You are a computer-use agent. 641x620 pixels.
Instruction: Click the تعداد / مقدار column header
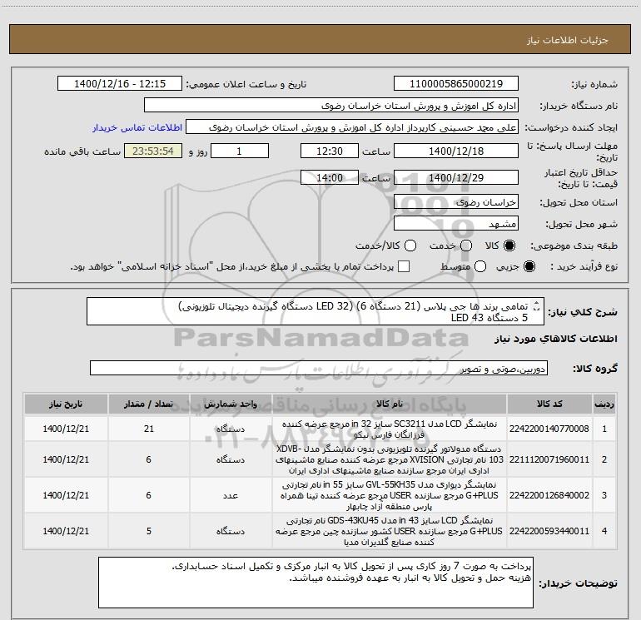pyautogui.click(x=149, y=404)
